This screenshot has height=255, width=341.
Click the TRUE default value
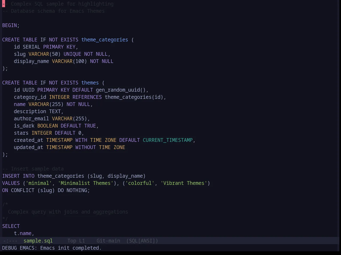90,126
